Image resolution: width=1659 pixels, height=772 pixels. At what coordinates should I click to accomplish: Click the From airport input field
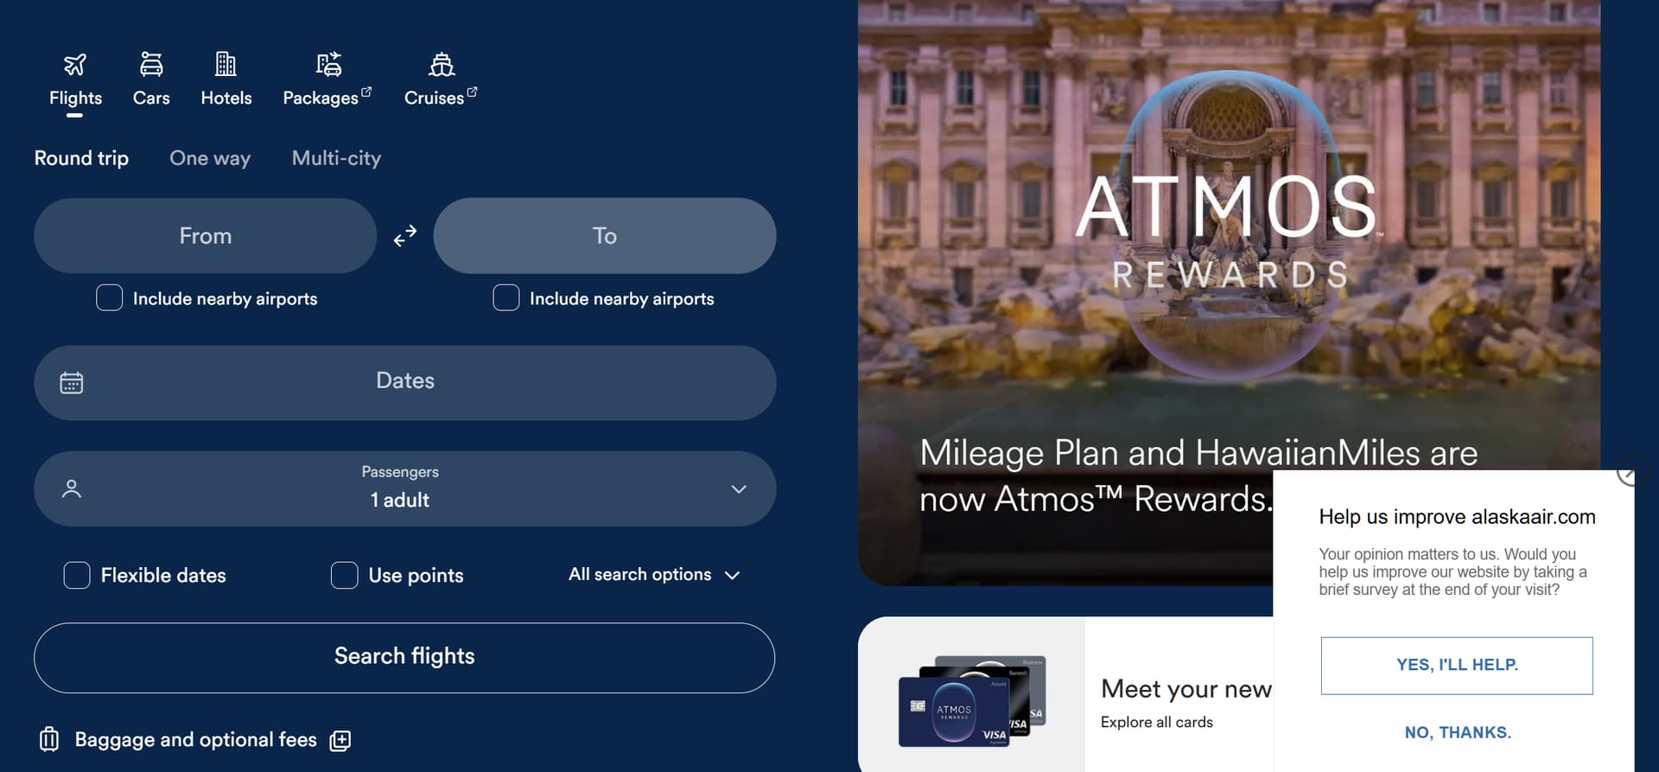coord(206,236)
